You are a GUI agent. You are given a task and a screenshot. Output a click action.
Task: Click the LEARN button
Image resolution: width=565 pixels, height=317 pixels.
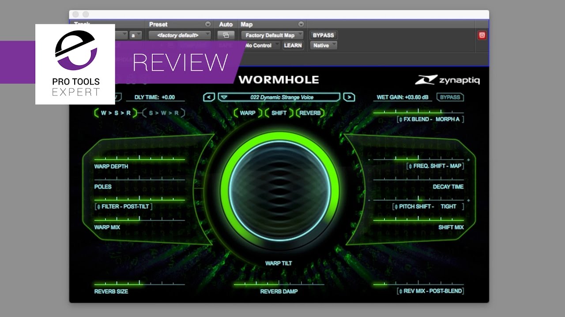[x=293, y=45]
